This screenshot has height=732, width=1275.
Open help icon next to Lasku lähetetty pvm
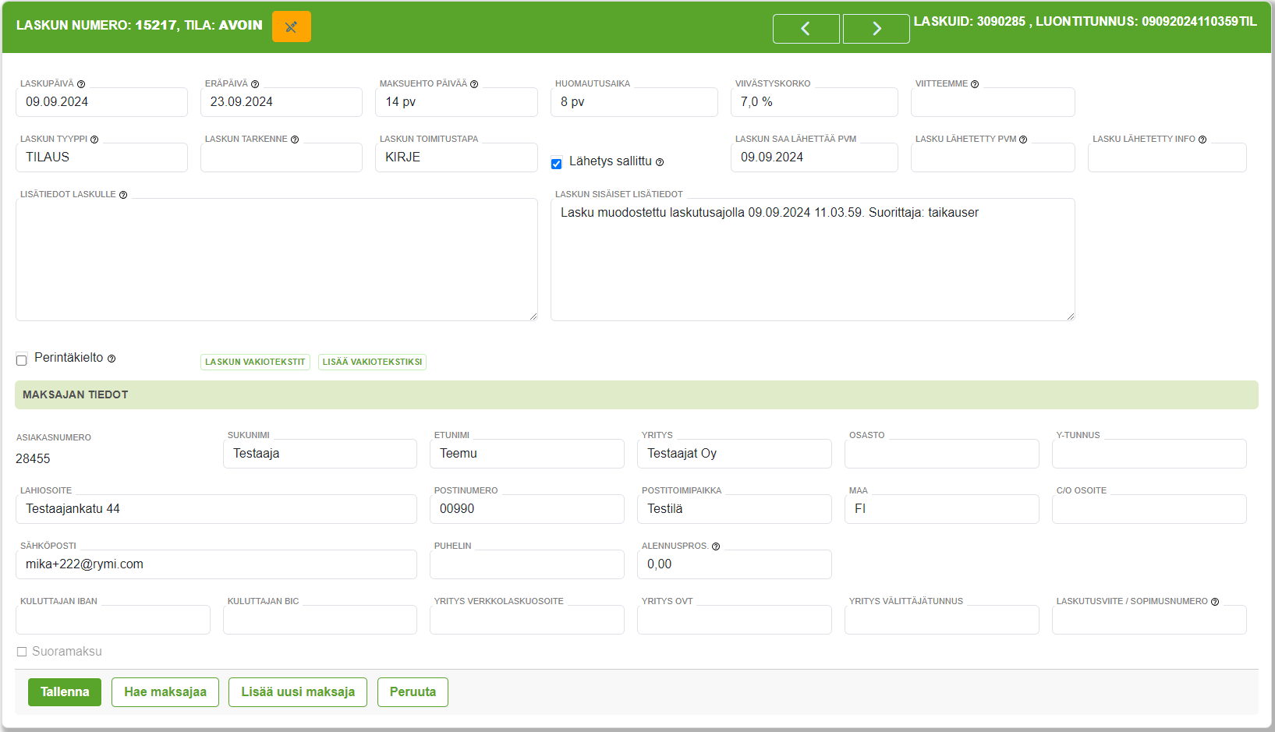1023,140
